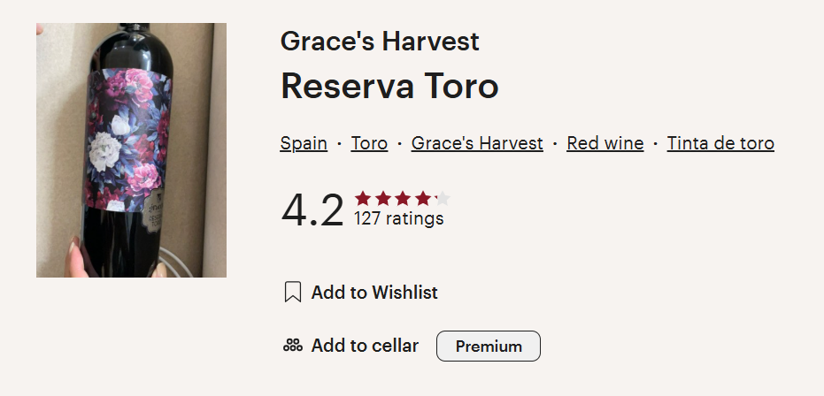This screenshot has width=824, height=396.
Task: Click the third rating star
Action: click(x=403, y=198)
